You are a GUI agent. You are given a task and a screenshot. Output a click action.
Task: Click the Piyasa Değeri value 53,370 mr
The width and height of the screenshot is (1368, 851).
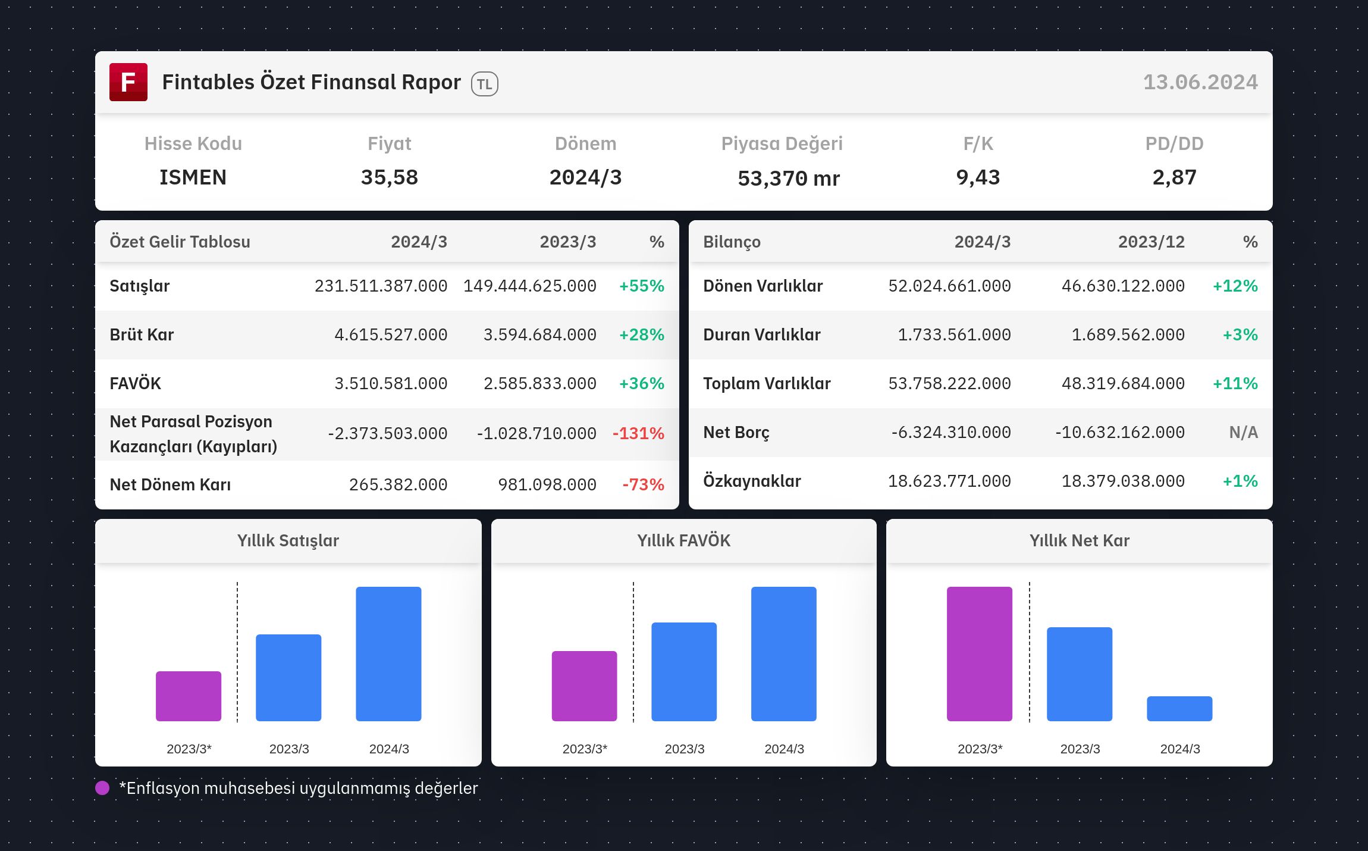pos(789,179)
